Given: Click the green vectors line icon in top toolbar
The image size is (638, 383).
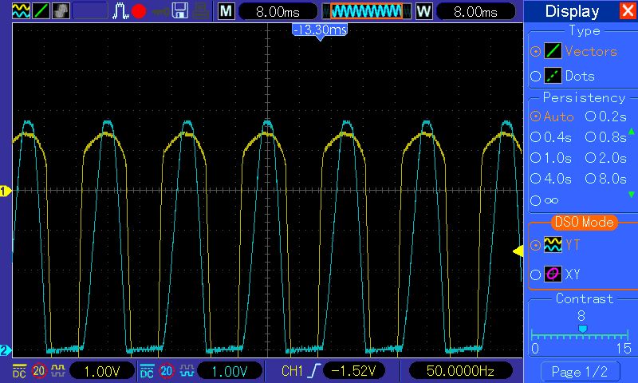Looking at the screenshot, I should coord(41,11).
